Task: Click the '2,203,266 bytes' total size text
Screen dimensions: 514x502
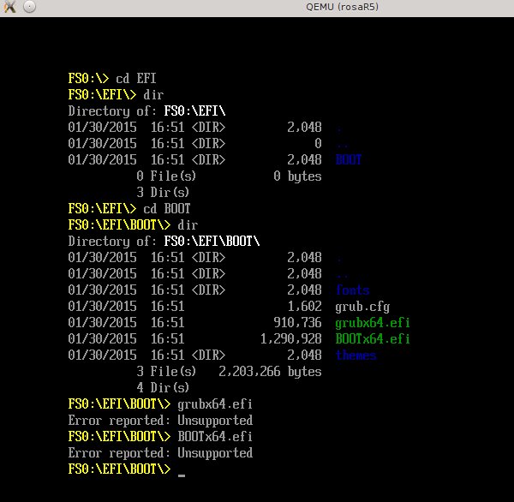Action: (x=270, y=372)
